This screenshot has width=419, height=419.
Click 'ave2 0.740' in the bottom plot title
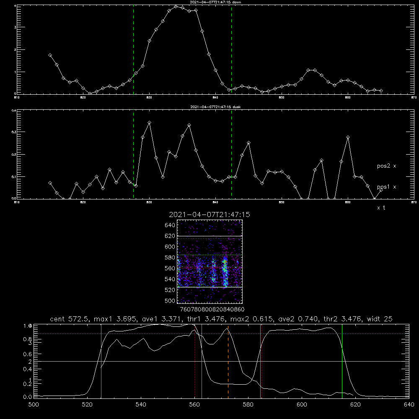[x=298, y=319]
